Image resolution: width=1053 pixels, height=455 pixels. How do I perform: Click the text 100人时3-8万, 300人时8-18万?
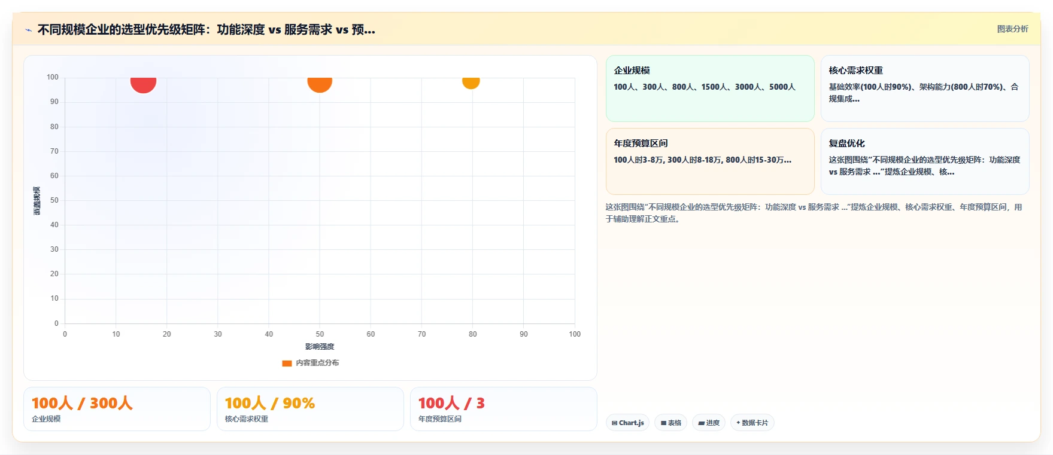tap(668, 160)
